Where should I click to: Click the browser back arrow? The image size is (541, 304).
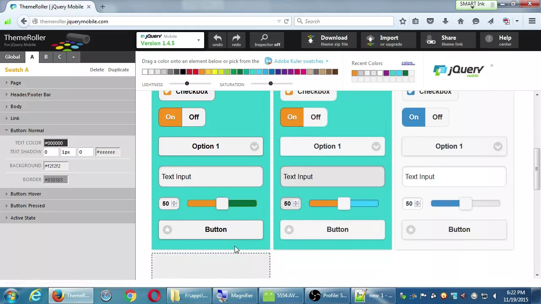pyautogui.click(x=24, y=21)
